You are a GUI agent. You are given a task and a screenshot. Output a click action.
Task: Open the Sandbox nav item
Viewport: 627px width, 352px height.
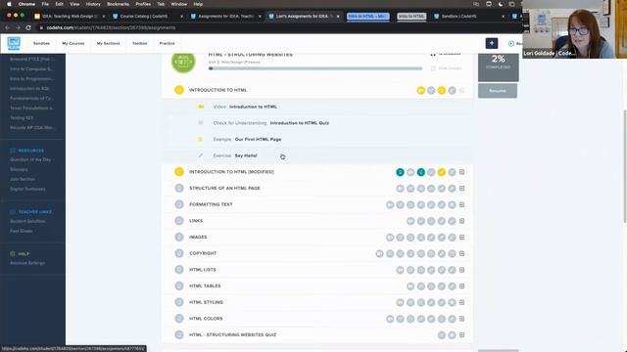41,43
